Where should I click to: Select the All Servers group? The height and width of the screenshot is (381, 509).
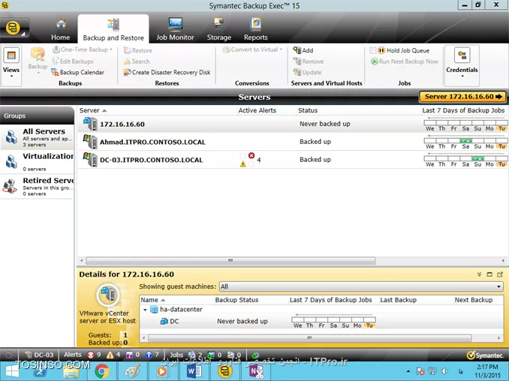[x=37, y=137]
